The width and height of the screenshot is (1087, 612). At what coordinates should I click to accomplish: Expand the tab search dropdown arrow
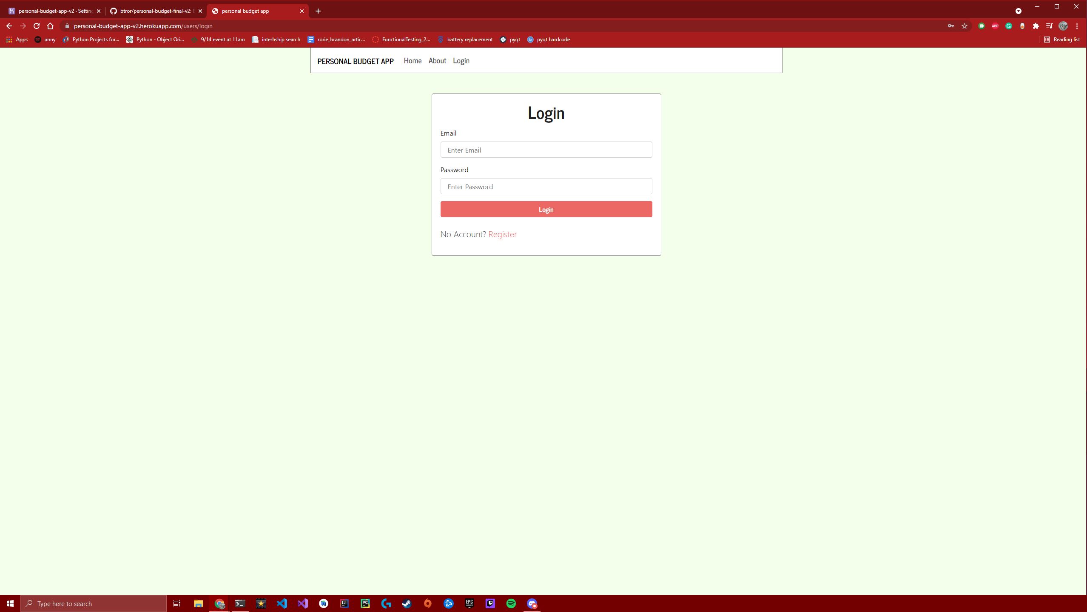1019,11
